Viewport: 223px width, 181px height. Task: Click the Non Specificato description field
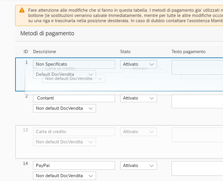point(74,64)
